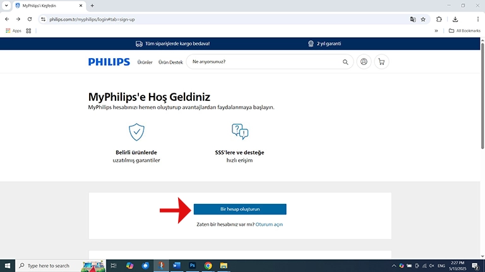Expand hidden bookmarks with the chevron

click(x=436, y=30)
